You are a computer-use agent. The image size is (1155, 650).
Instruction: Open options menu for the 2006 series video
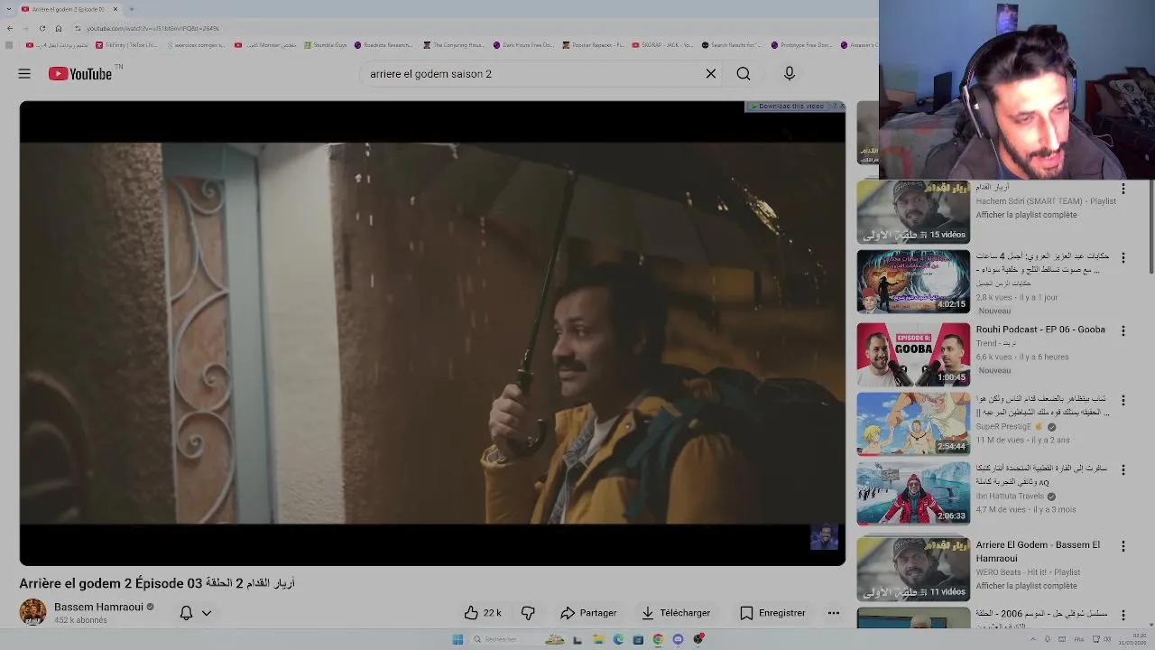click(x=1123, y=616)
